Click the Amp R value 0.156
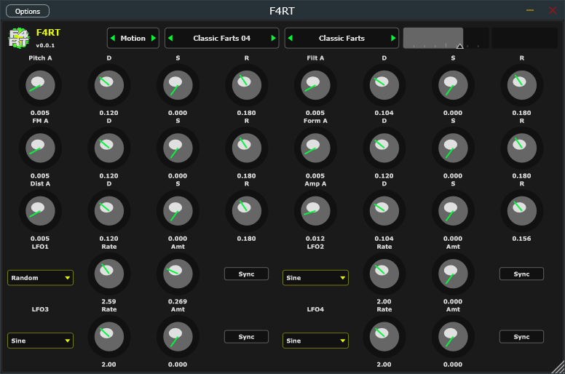 pos(522,239)
